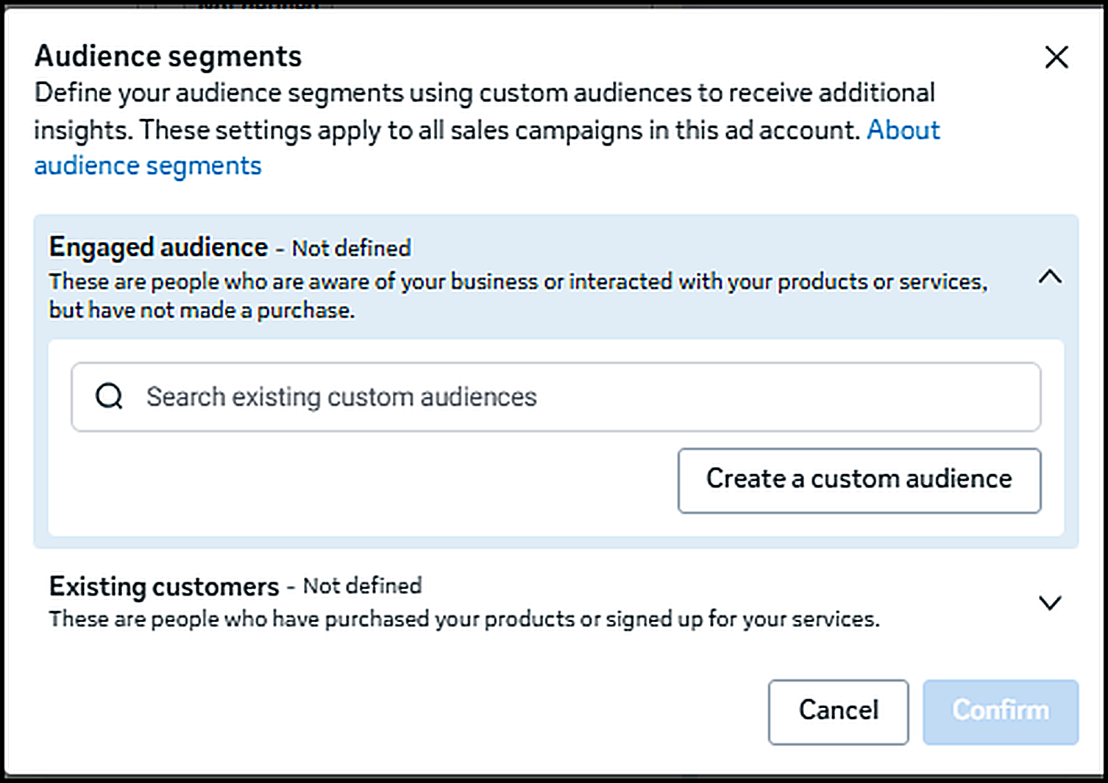The height and width of the screenshot is (783, 1108).
Task: Select the Engaged audience heading
Action: pyautogui.click(x=158, y=248)
